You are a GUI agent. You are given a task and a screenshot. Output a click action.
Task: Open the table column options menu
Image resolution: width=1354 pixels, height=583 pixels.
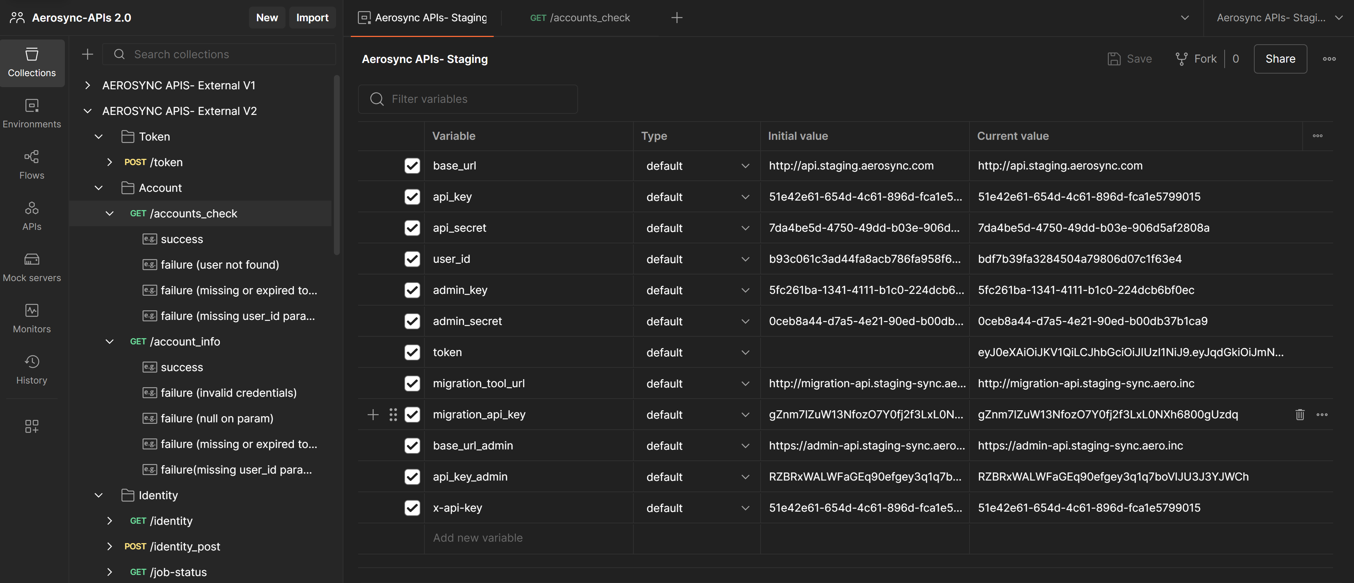(1318, 136)
